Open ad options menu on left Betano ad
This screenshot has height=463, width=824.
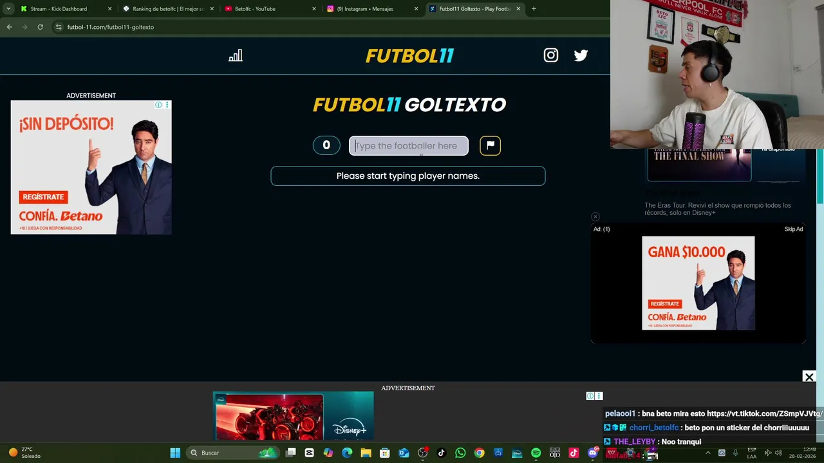(x=167, y=105)
